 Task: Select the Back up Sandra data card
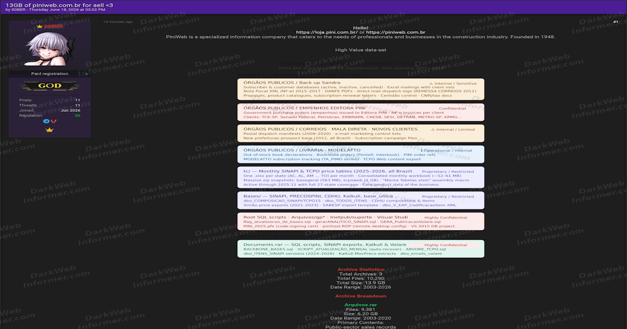point(361,89)
